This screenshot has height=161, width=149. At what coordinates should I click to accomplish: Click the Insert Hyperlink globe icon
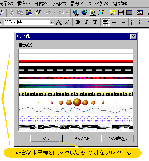[x=76, y=13]
